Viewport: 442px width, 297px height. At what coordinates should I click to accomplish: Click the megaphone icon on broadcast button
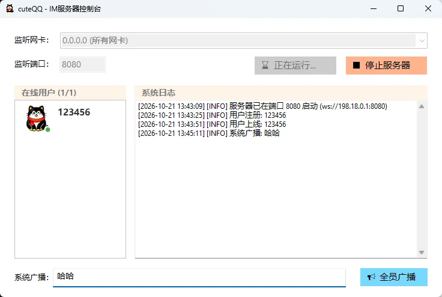click(x=371, y=277)
